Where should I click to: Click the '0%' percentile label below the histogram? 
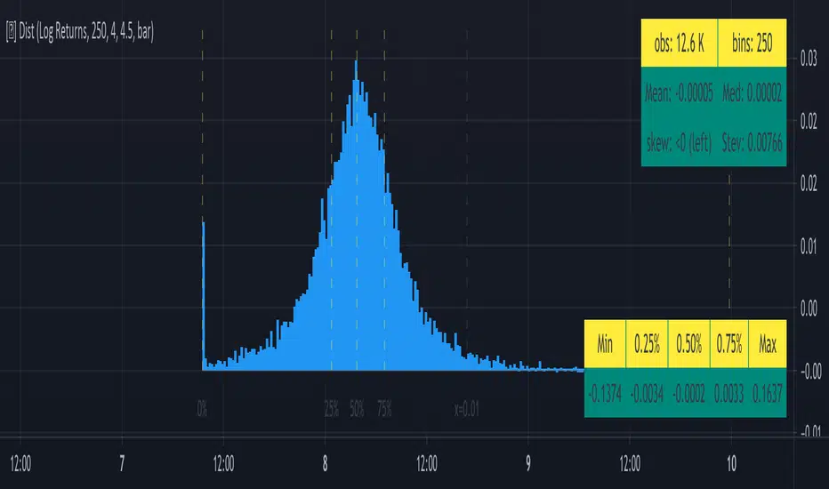202,409
